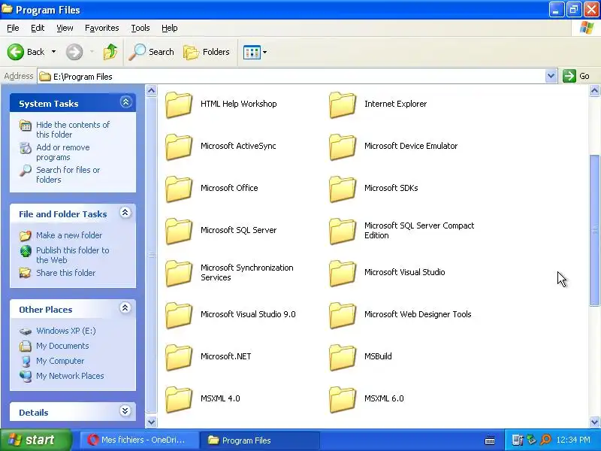Select the Microsoft Device Emulator folder icon

343,147
